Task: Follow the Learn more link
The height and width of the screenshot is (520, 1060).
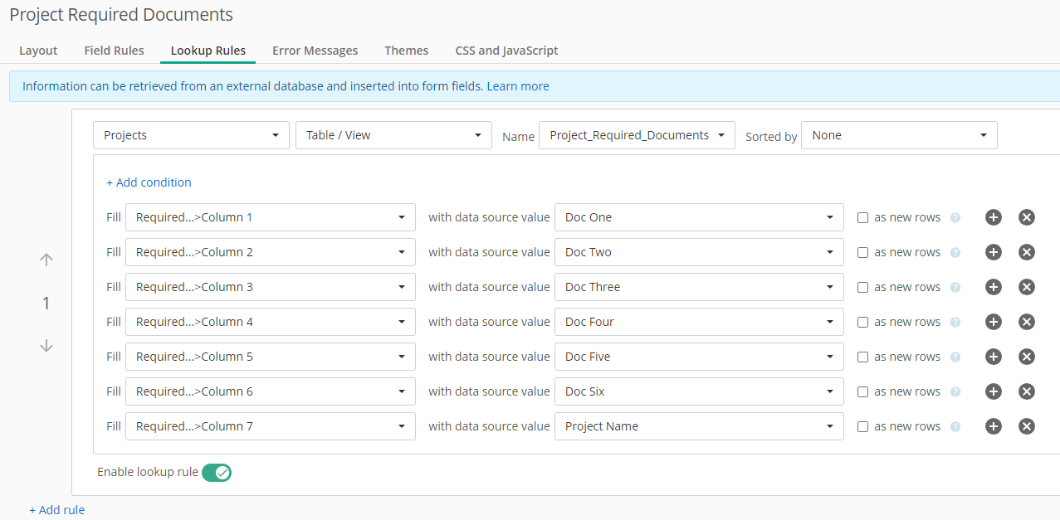Action: [517, 86]
